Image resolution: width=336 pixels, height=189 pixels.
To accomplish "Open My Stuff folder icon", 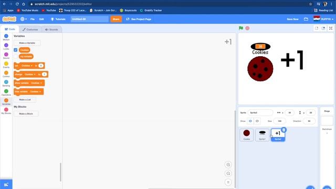I will (x=306, y=19).
